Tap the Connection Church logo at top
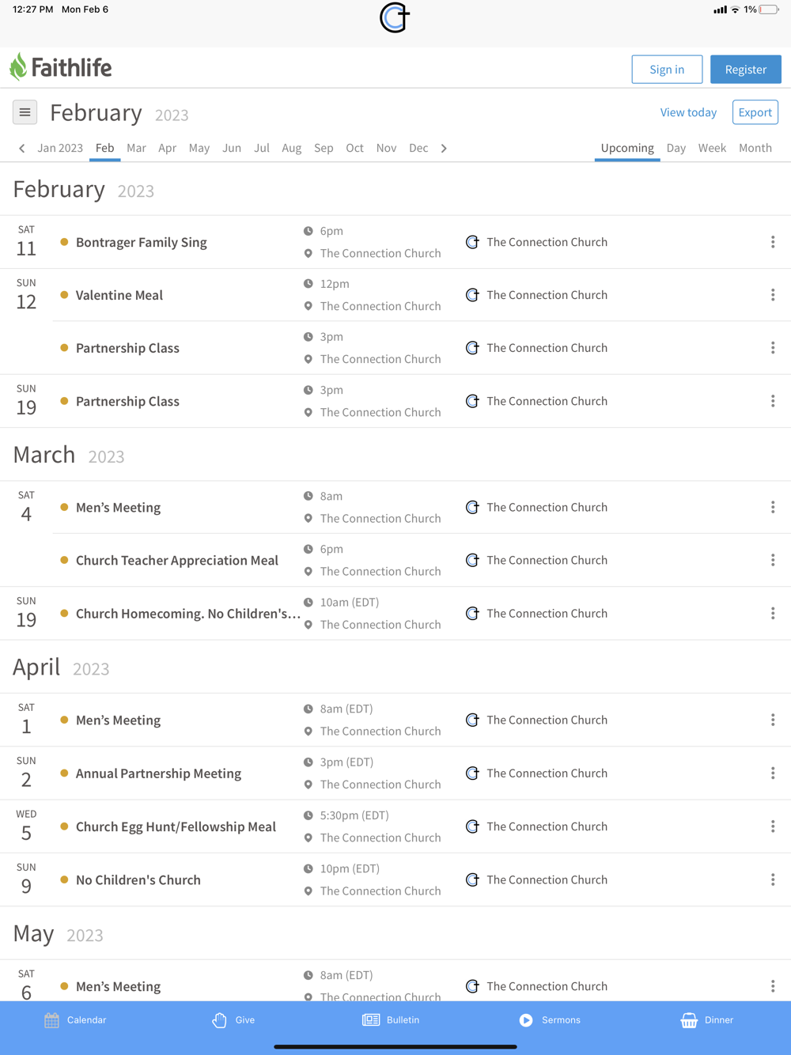The width and height of the screenshot is (791, 1055). tap(395, 17)
